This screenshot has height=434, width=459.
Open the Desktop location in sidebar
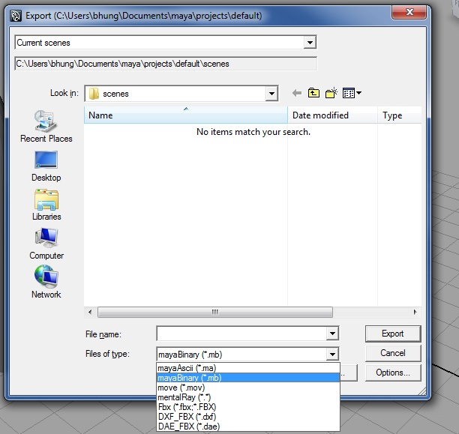pos(46,160)
